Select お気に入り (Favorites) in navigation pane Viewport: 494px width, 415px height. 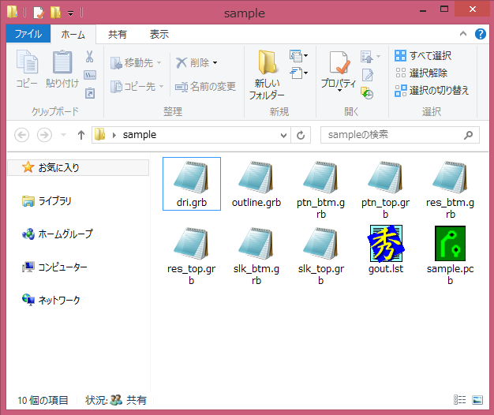78,167
